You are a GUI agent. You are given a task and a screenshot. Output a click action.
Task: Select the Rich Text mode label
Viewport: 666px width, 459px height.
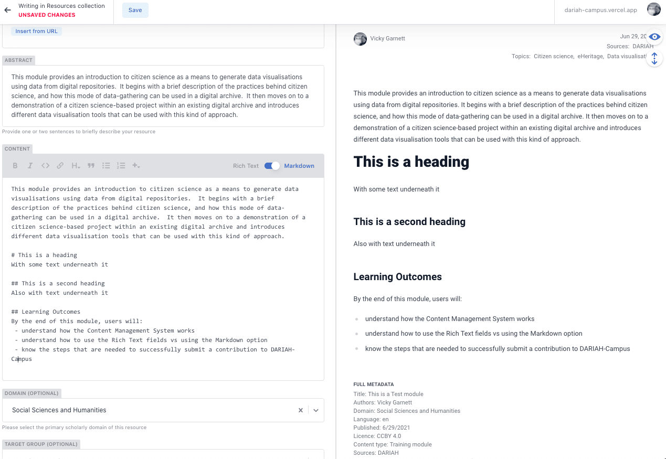246,166
